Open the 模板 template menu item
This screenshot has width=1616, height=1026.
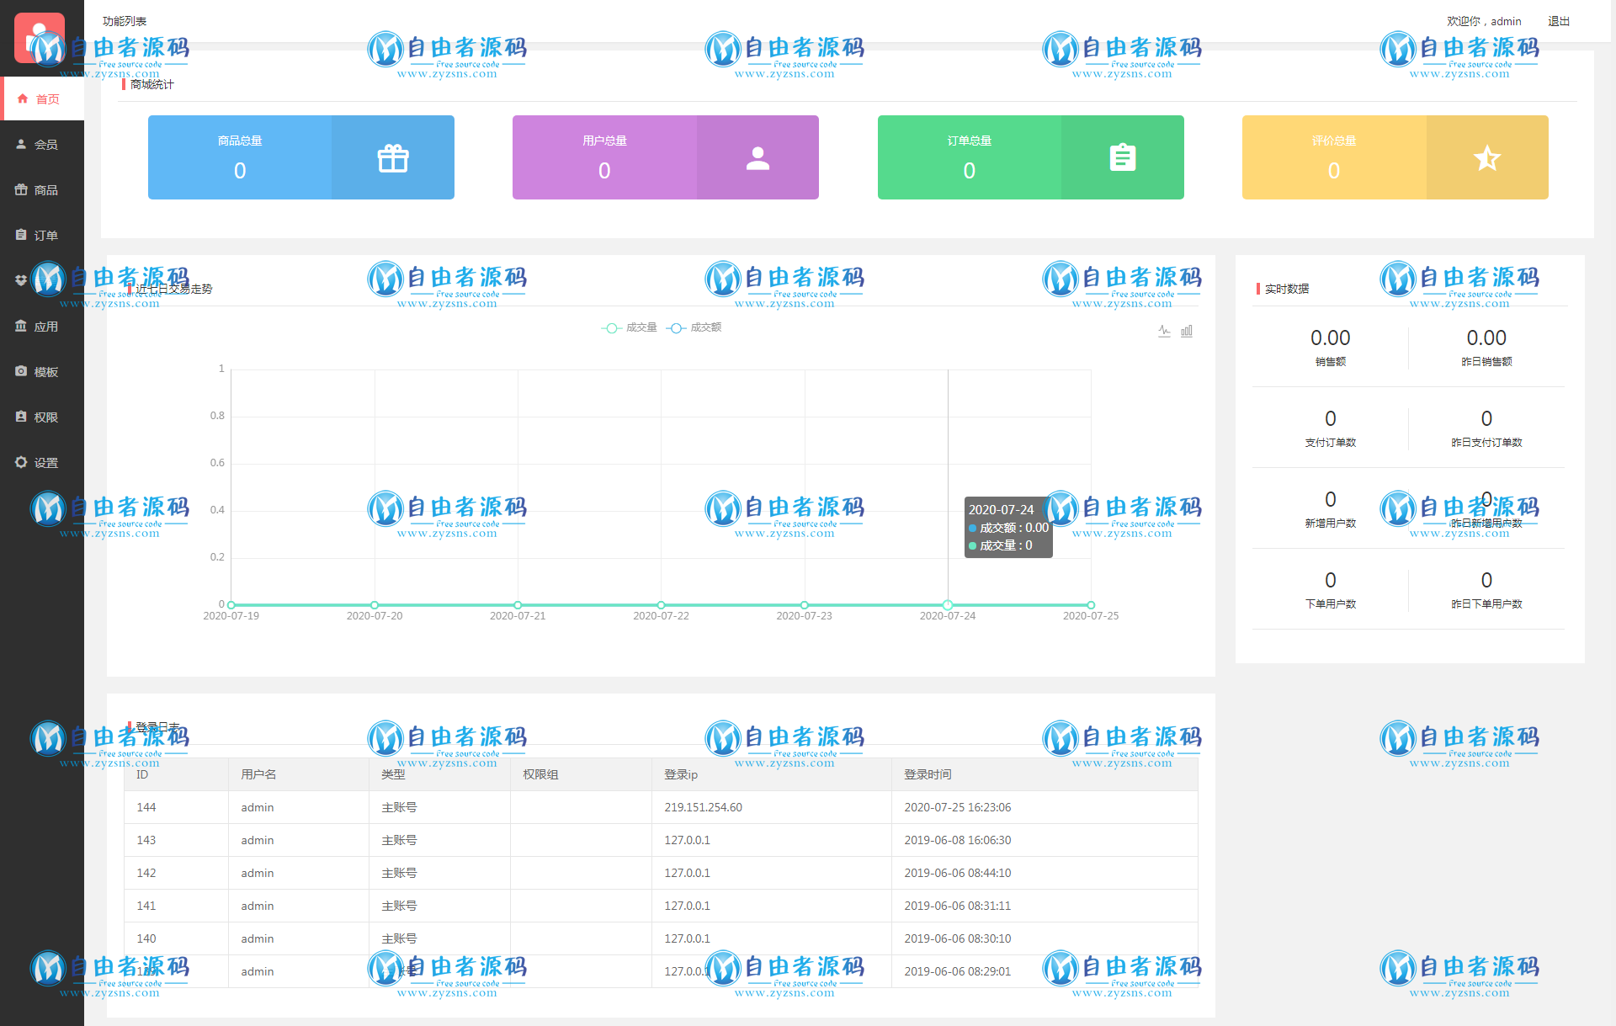42,371
